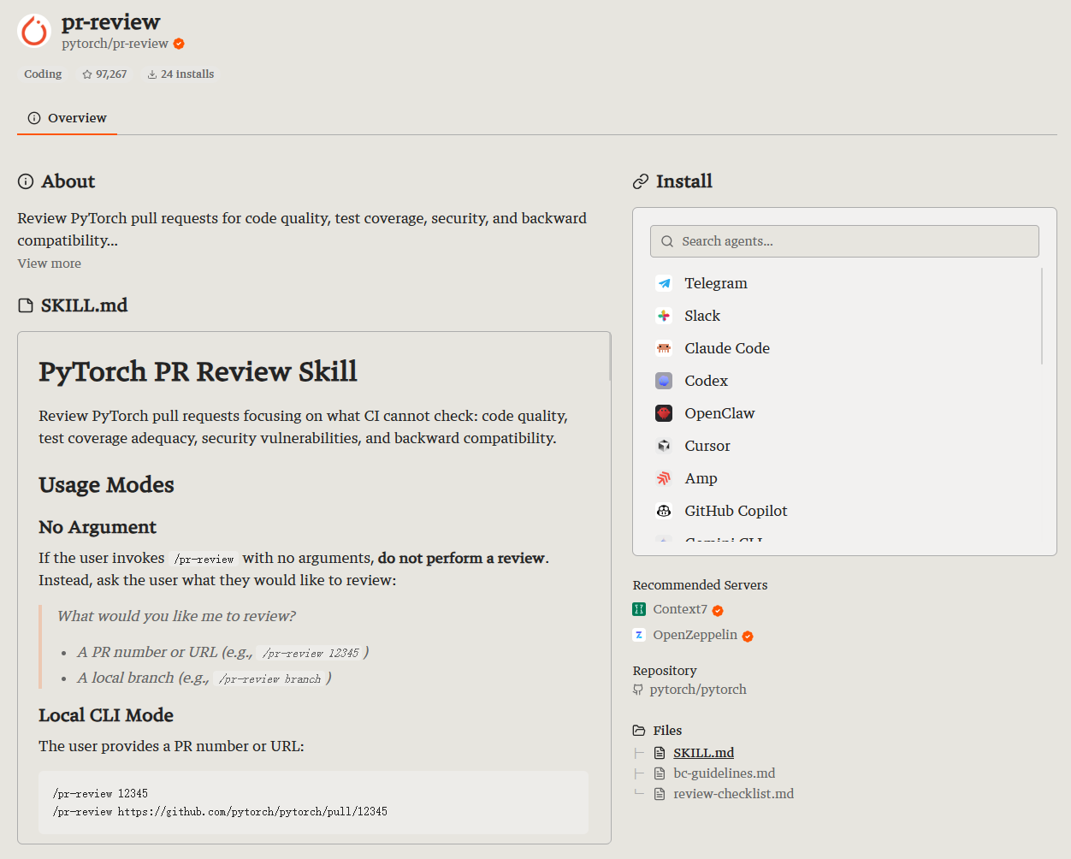Click the info icon in Overview tab
The image size is (1071, 859).
click(34, 118)
